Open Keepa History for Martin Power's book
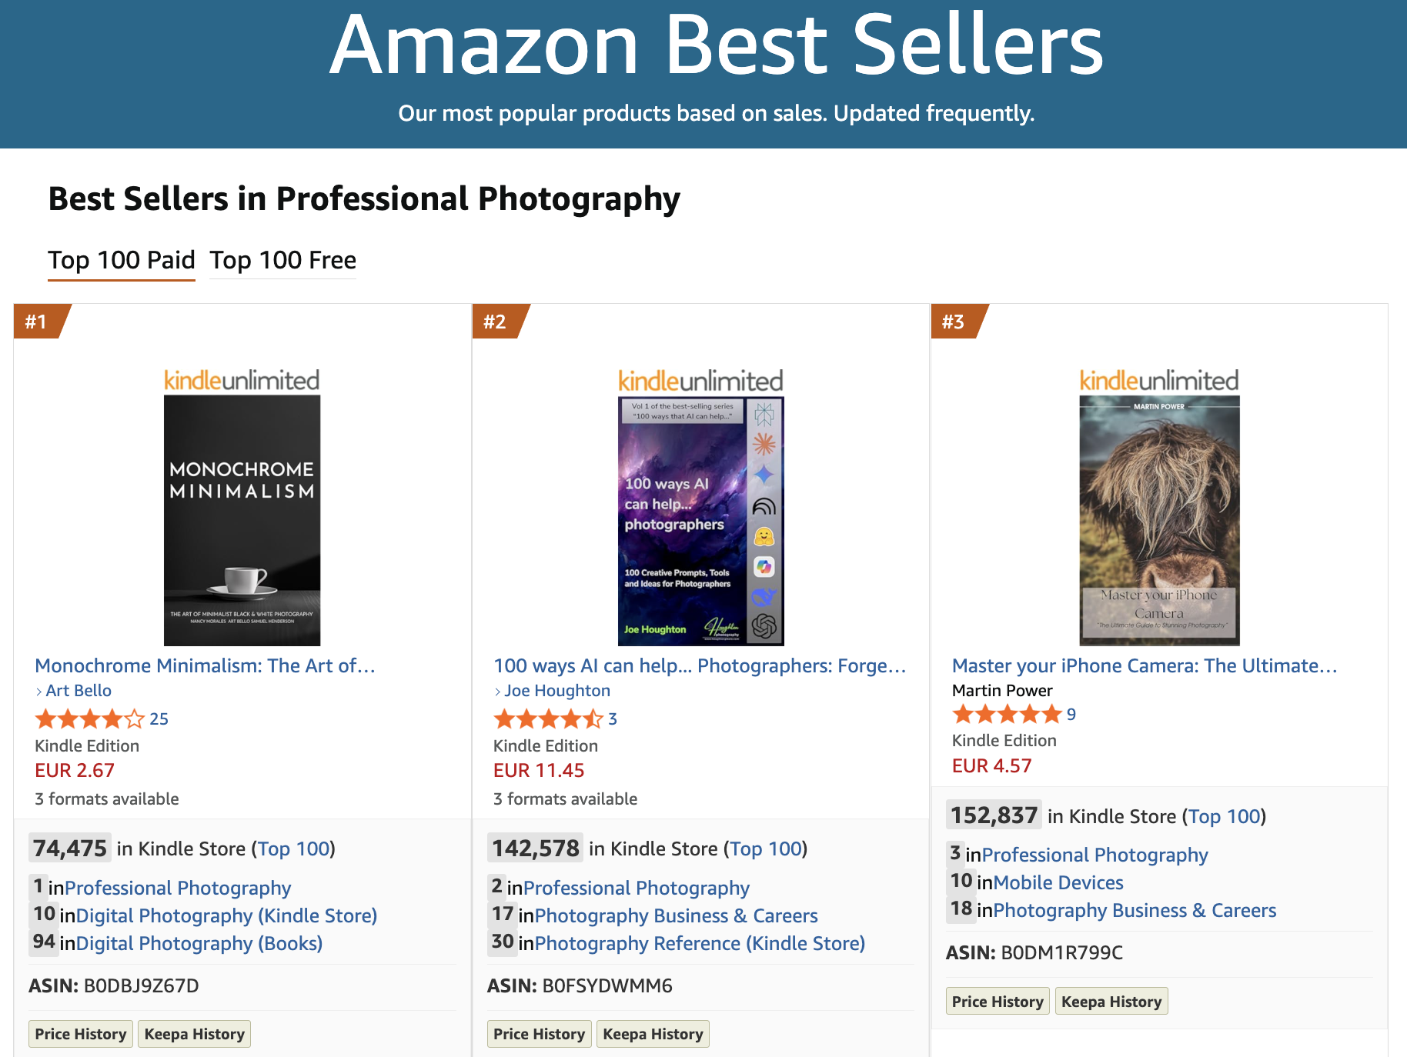The height and width of the screenshot is (1057, 1407). [1111, 1002]
